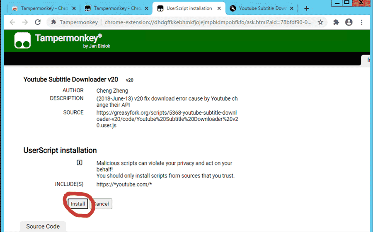The height and width of the screenshot is (232, 373).
Task: Click the warning info icon
Action: click(x=80, y=163)
